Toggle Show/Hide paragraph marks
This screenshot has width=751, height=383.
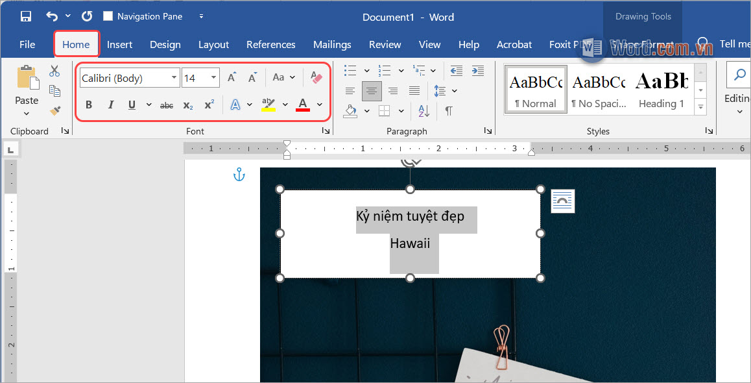click(448, 111)
